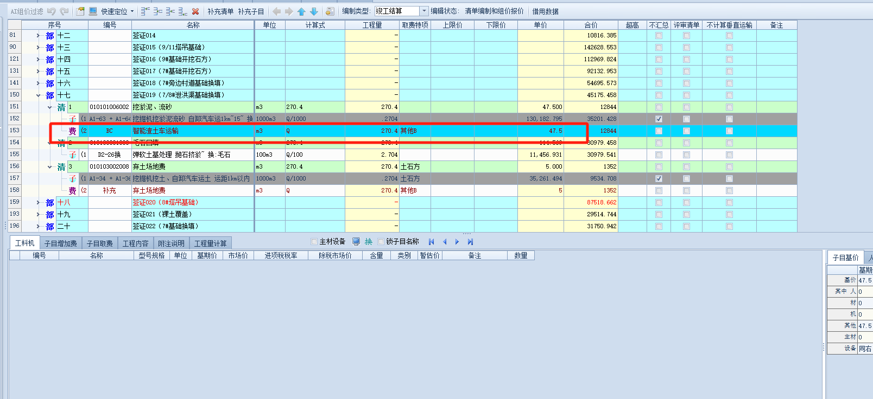Expand section 十四 签证016
Screen dimensions: 873x399
[38, 60]
